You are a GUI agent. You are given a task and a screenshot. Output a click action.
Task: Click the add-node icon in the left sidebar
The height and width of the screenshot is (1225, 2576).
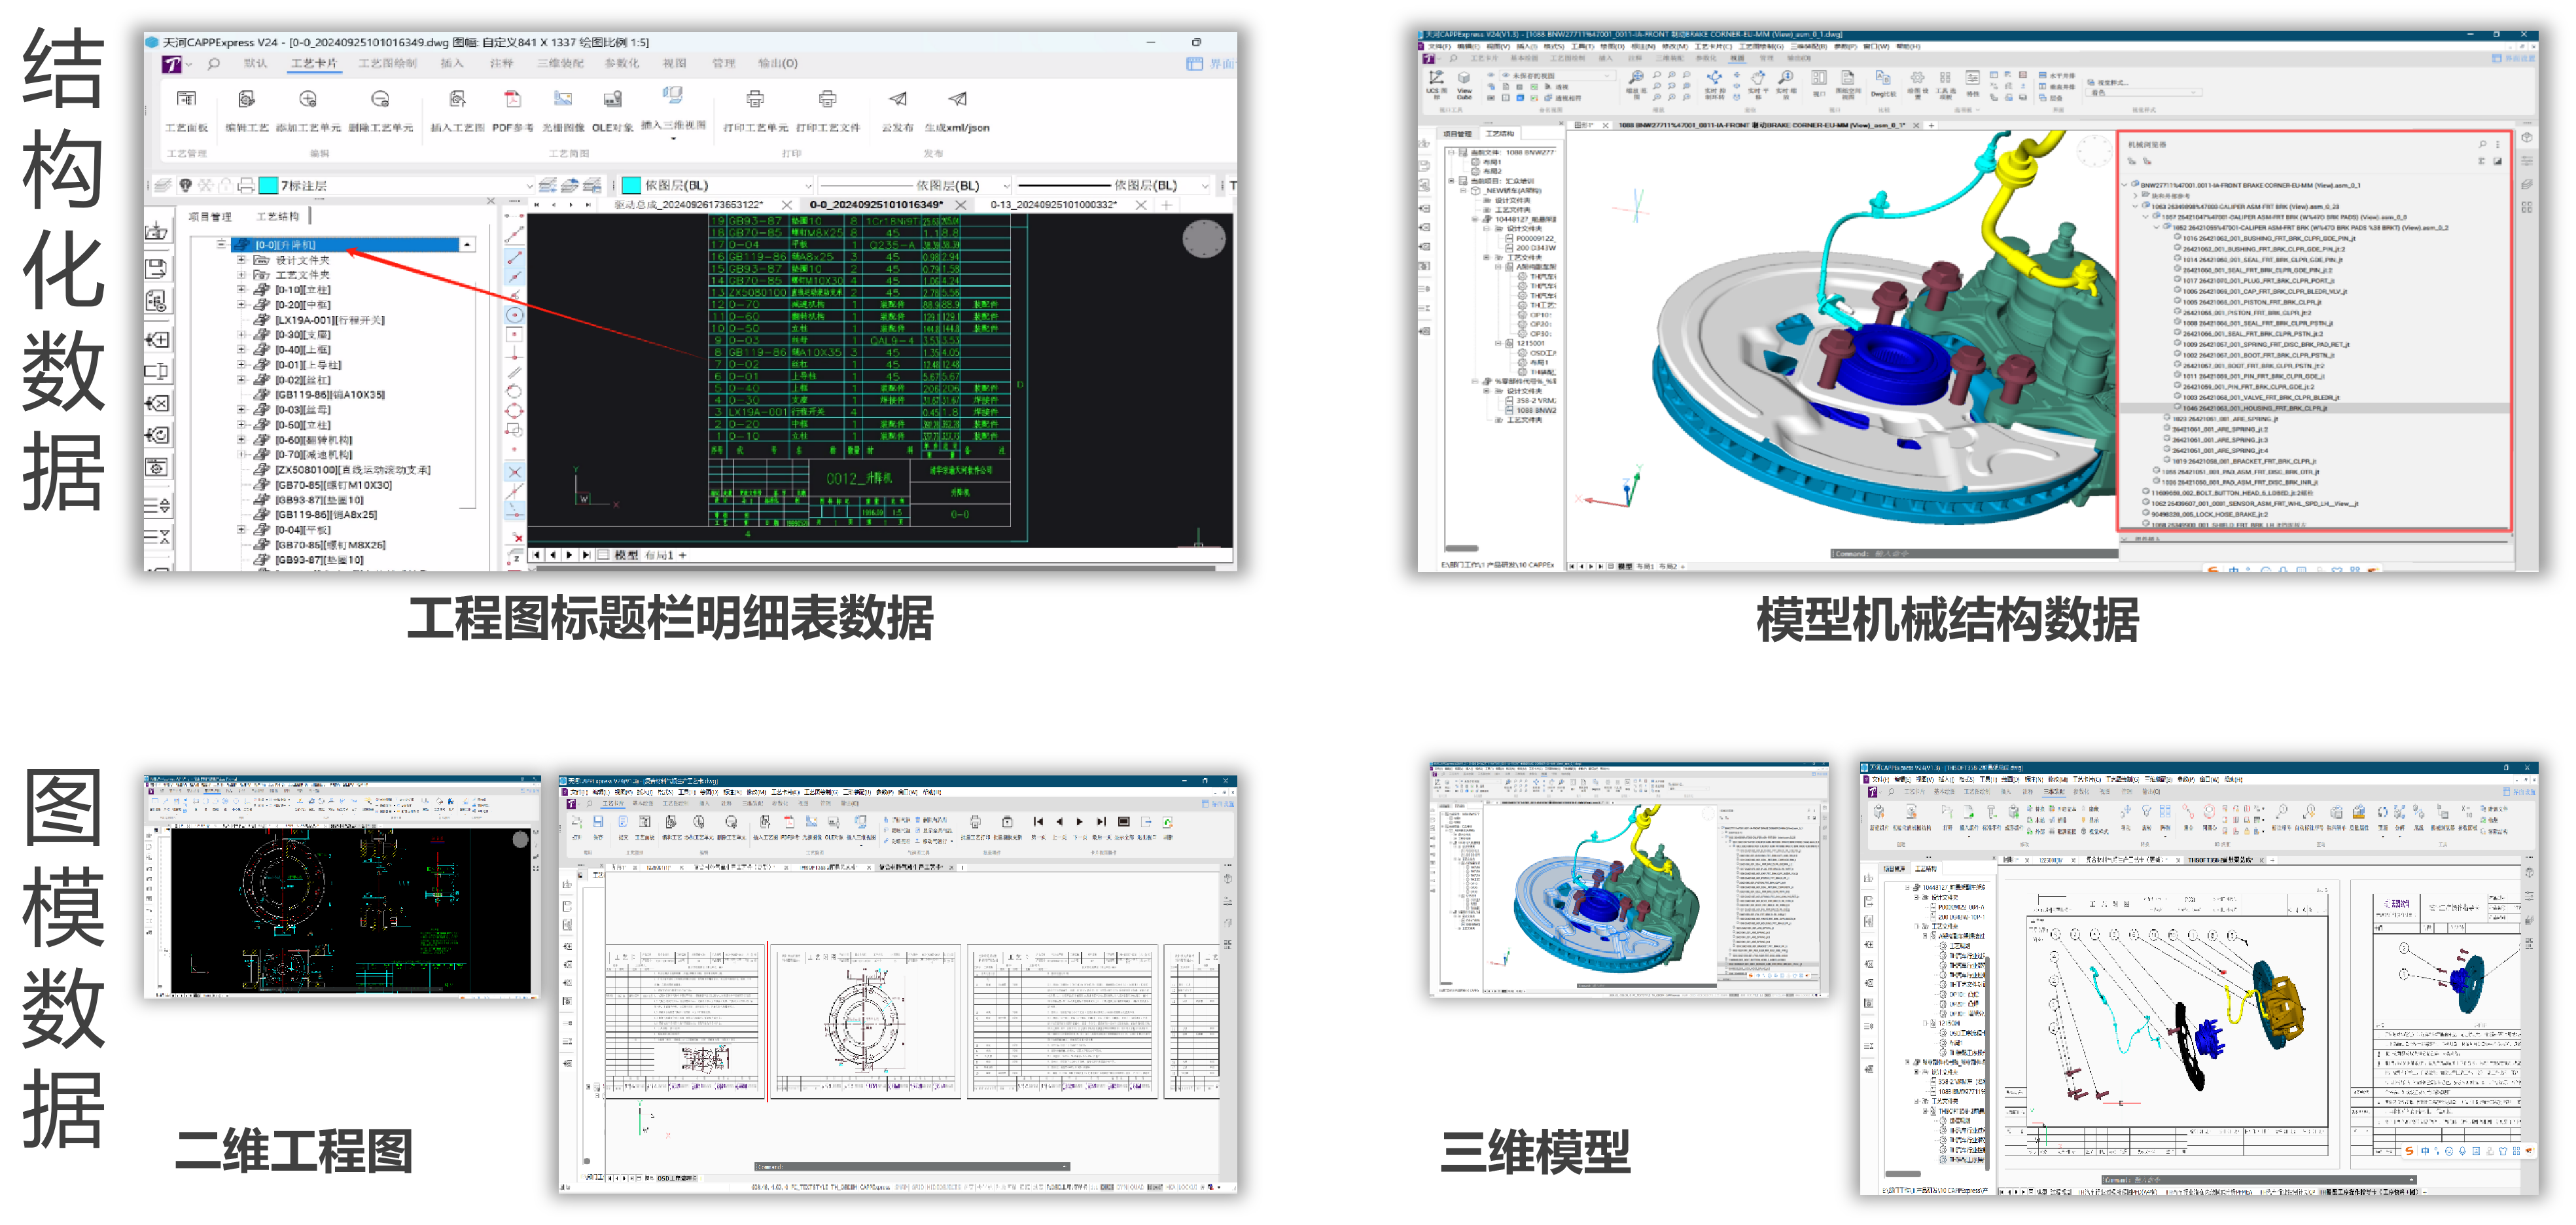point(157,340)
